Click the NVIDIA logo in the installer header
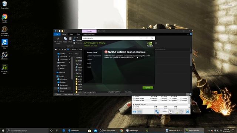 150,44
